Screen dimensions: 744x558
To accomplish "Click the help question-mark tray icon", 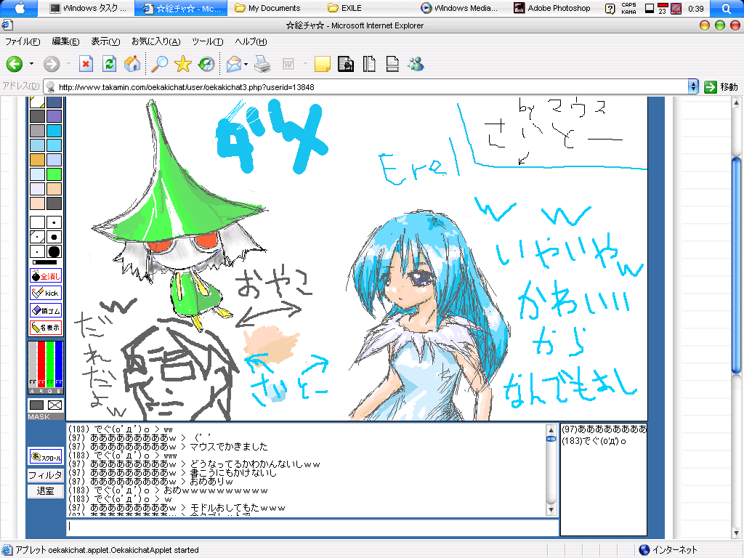I will [610, 9].
